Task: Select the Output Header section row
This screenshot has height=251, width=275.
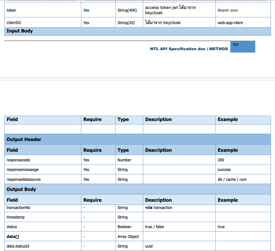Action: click(x=24, y=139)
